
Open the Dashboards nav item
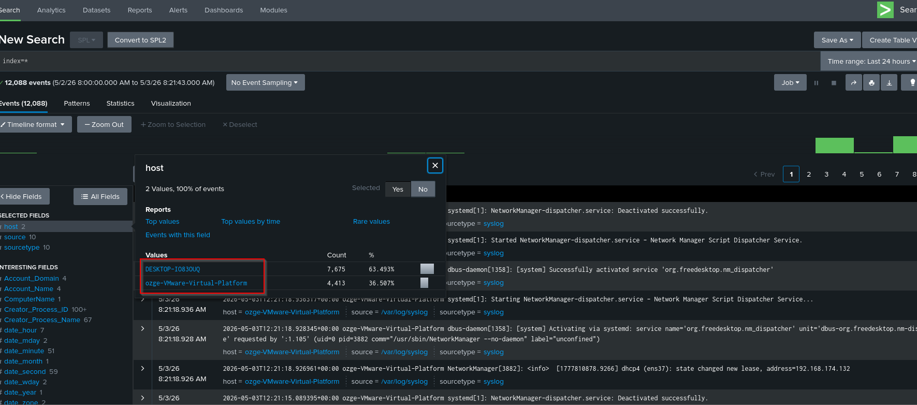click(x=224, y=10)
